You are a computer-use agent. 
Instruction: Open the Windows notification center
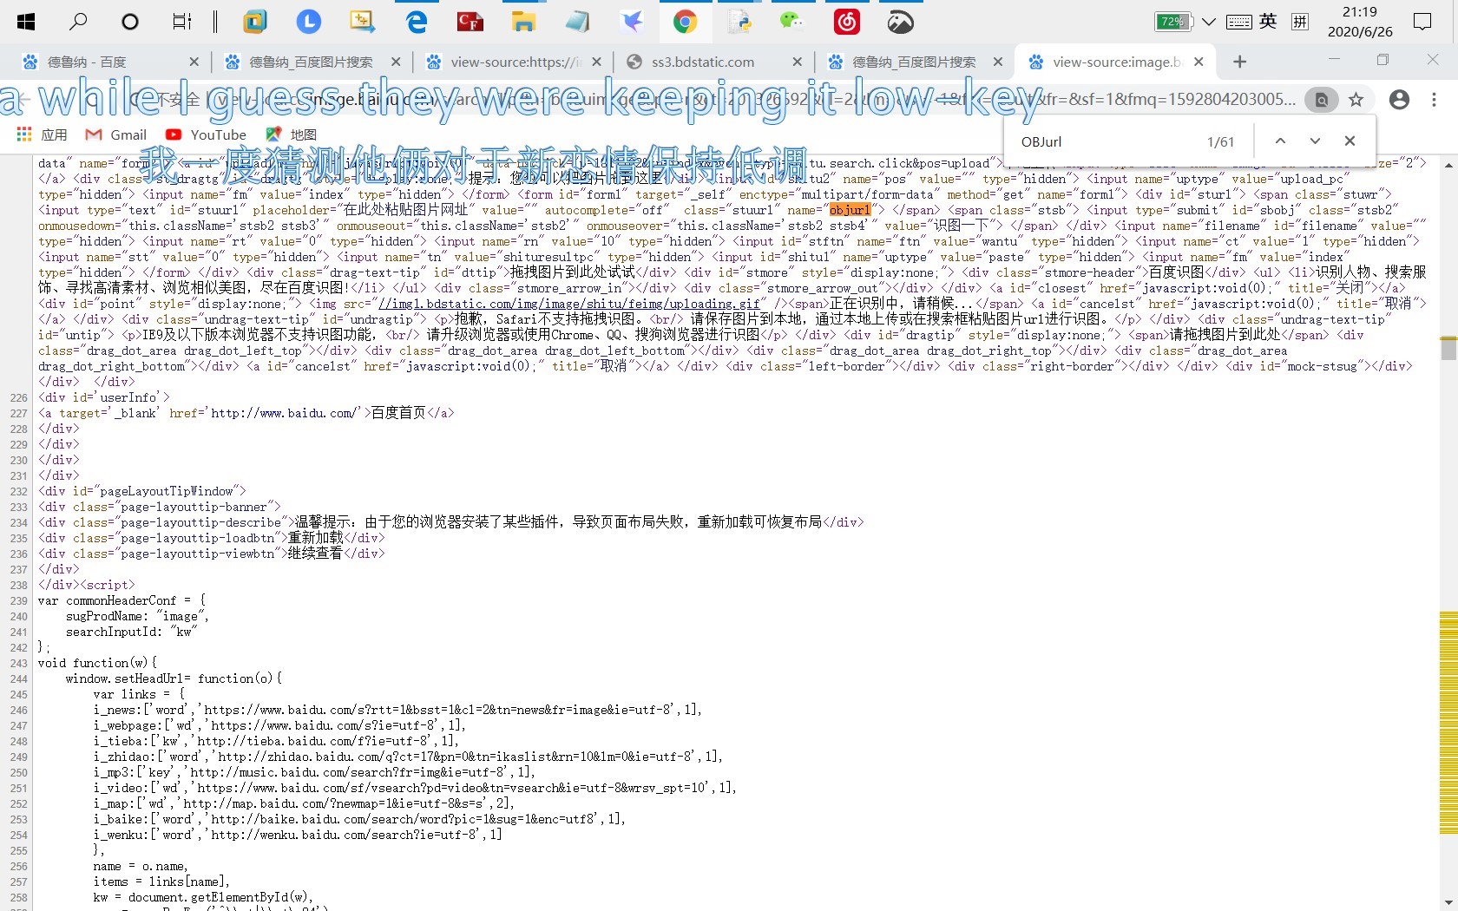click(x=1422, y=22)
